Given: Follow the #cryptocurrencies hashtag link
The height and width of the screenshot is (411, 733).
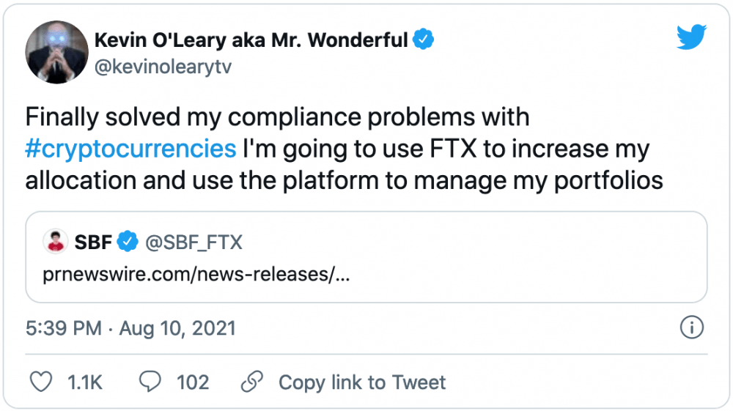Looking at the screenshot, I should [131, 149].
